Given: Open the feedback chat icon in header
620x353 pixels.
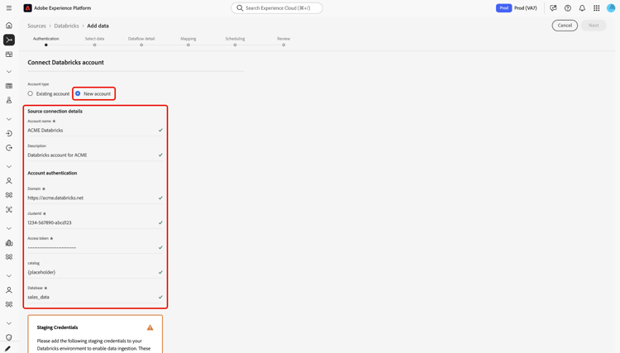Looking at the screenshot, I should [x=553, y=8].
